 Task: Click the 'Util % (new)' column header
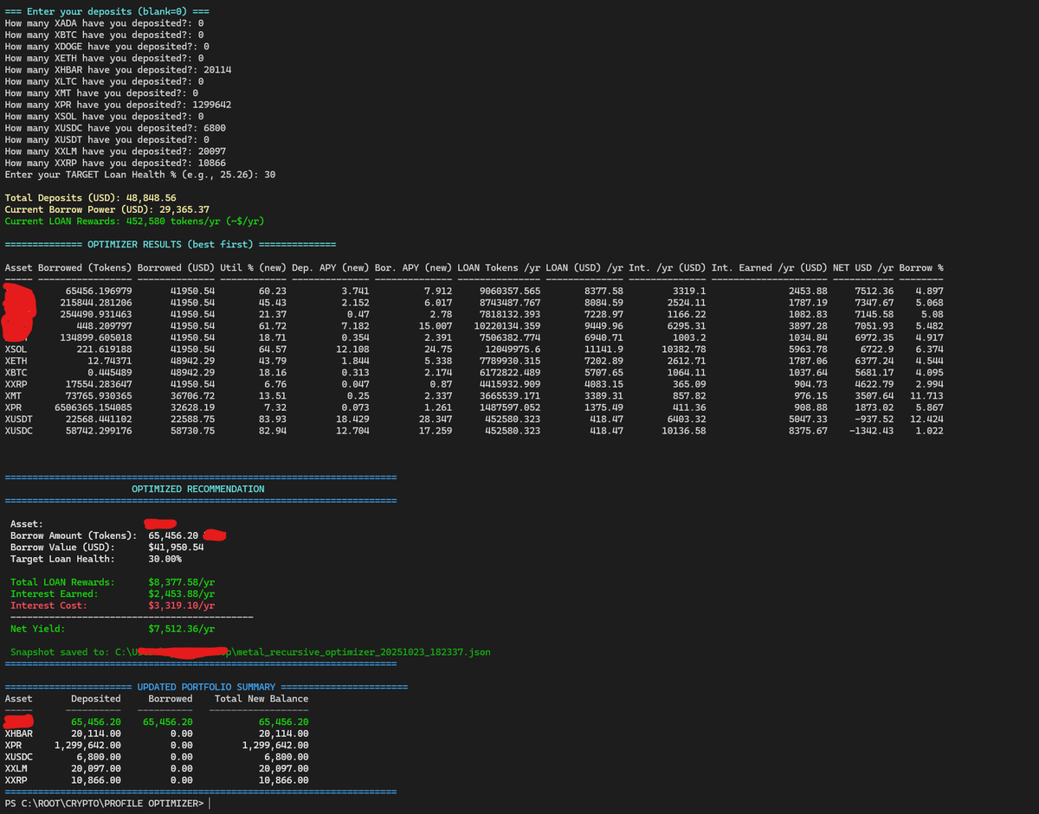pyautogui.click(x=253, y=268)
